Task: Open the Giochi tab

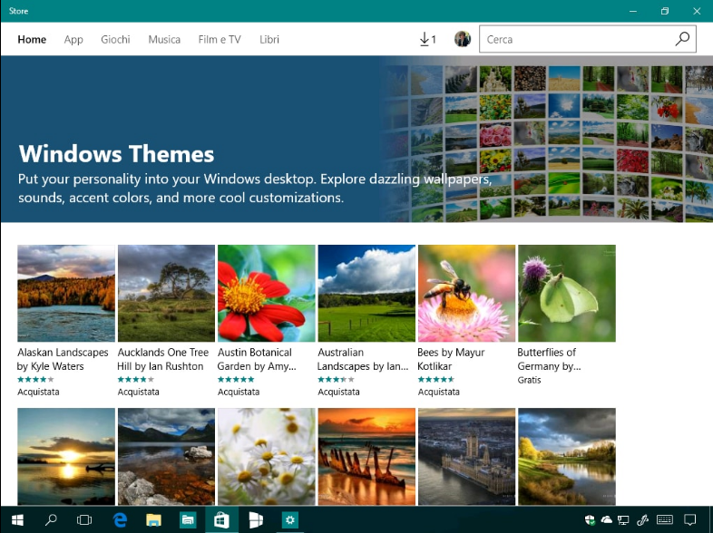Action: [x=115, y=40]
